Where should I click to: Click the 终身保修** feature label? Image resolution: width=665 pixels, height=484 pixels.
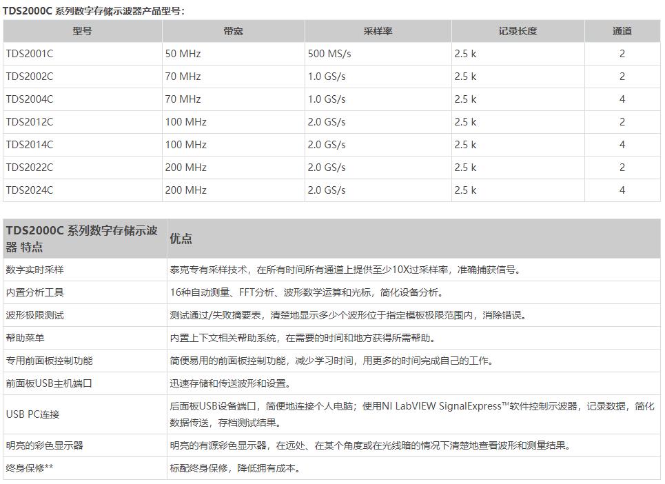(x=30, y=468)
